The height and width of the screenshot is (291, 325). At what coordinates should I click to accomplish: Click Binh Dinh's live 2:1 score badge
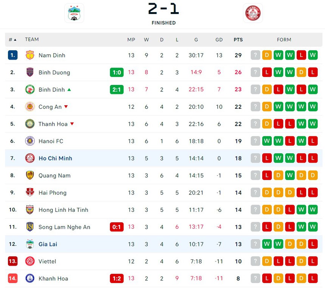click(x=117, y=89)
